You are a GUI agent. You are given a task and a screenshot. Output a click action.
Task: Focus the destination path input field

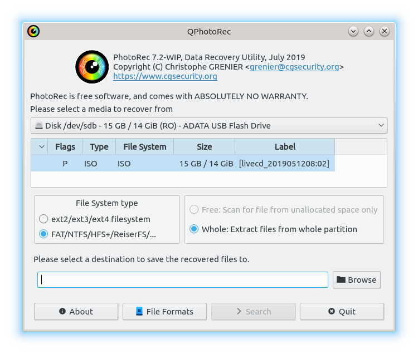[183, 279]
